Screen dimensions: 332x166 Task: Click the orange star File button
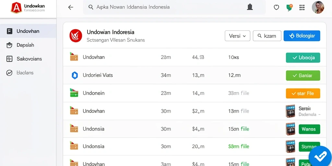(x=303, y=93)
